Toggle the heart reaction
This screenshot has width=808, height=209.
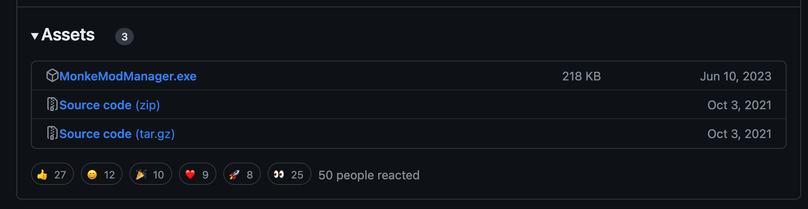[197, 174]
